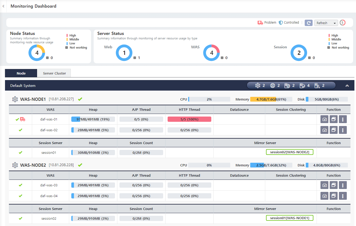Click the camera snapshot icon for daf-was-01
Image resolution: width=356 pixels, height=226 pixels.
(x=324, y=119)
